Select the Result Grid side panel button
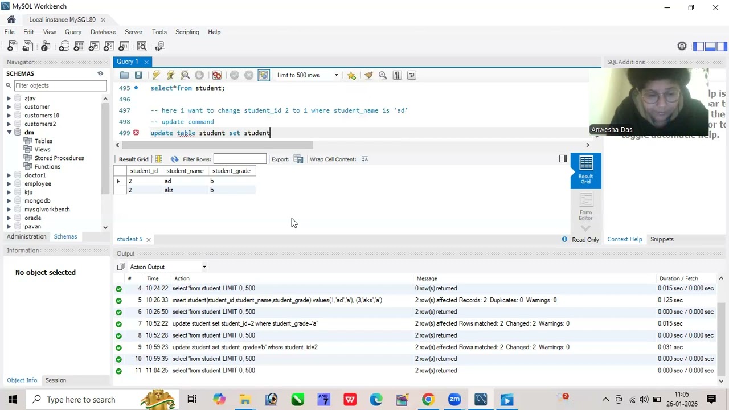729x410 pixels. pos(585,170)
